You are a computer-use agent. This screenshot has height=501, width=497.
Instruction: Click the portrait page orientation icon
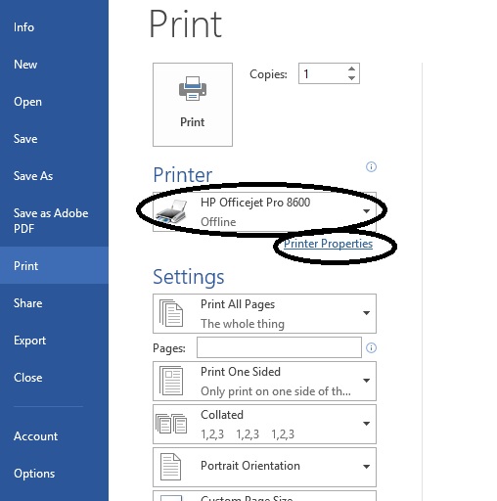170,467
